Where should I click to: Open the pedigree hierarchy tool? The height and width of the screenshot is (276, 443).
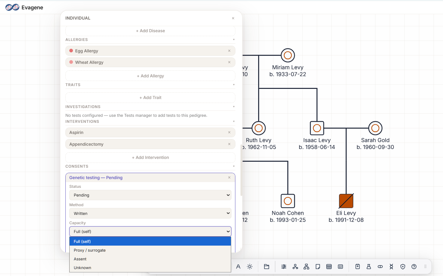click(x=306, y=267)
